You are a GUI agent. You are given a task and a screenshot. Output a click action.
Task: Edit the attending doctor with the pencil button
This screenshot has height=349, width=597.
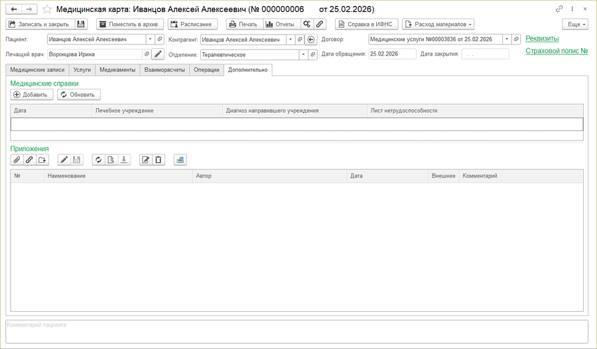point(158,54)
